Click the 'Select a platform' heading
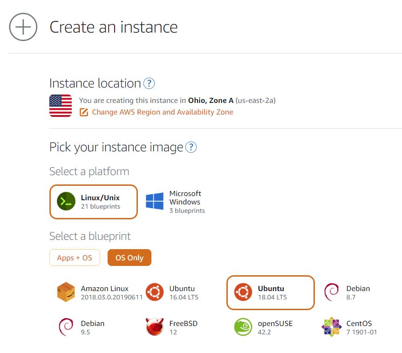The width and height of the screenshot is (402, 353). pos(89,171)
